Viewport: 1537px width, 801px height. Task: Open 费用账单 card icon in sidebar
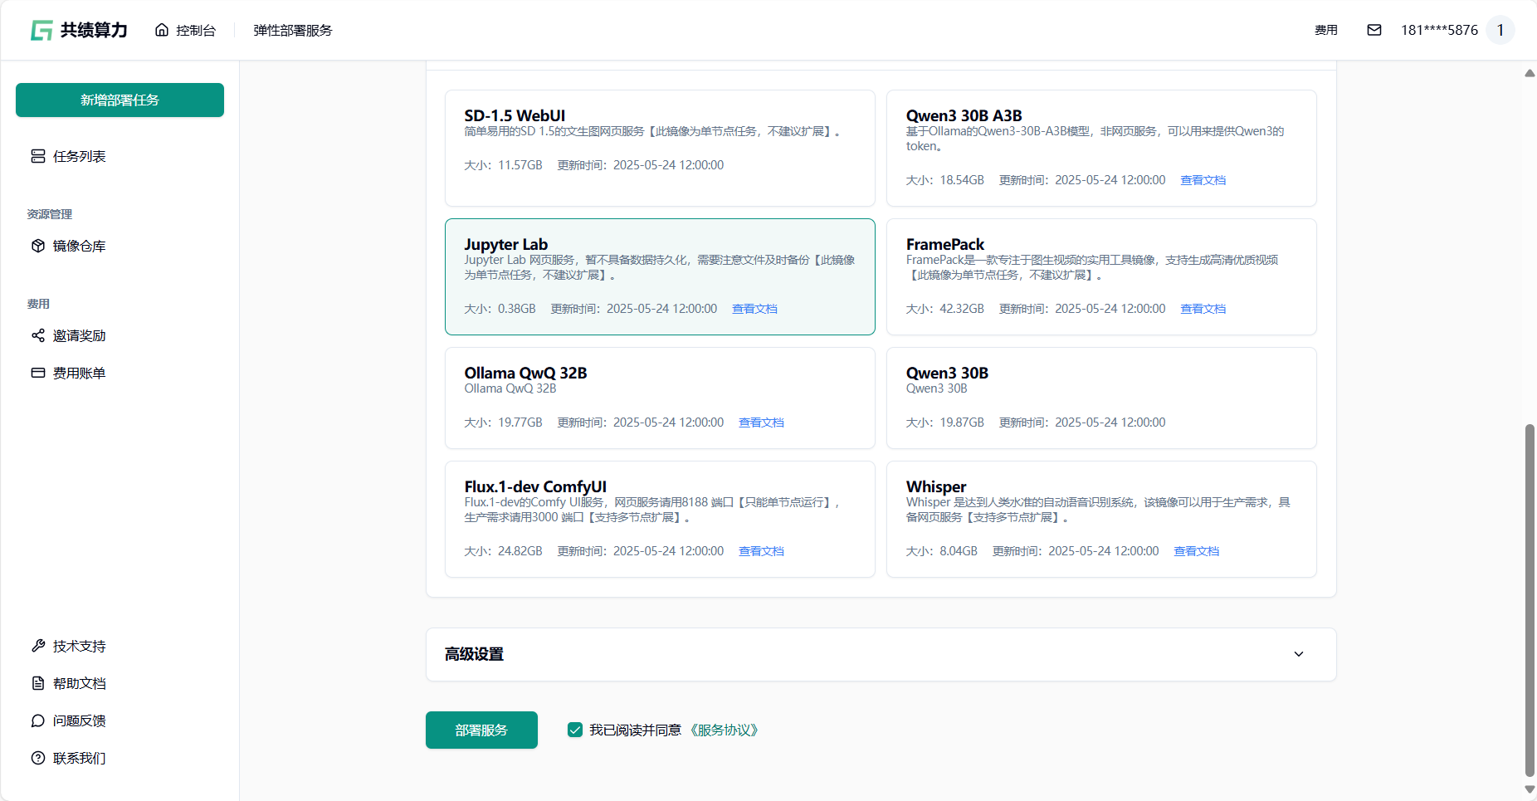[x=38, y=373]
